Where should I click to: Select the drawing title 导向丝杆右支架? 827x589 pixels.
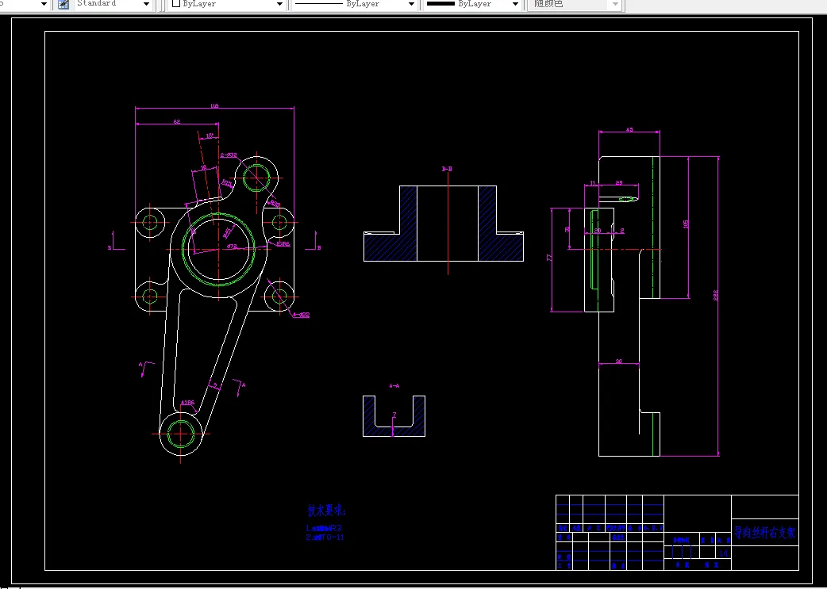coord(765,533)
